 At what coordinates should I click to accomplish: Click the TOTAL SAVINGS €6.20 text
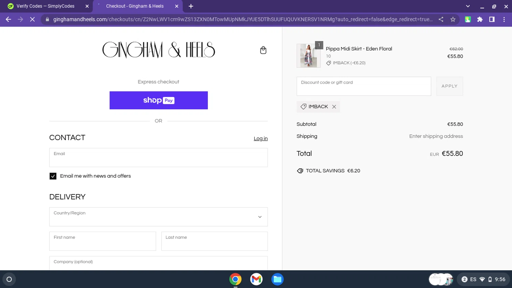[x=333, y=171]
